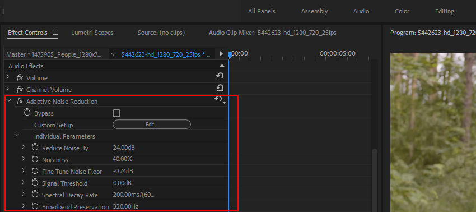Click the Audio Effects header text
This screenshot has width=476, height=212.
pyautogui.click(x=26, y=66)
